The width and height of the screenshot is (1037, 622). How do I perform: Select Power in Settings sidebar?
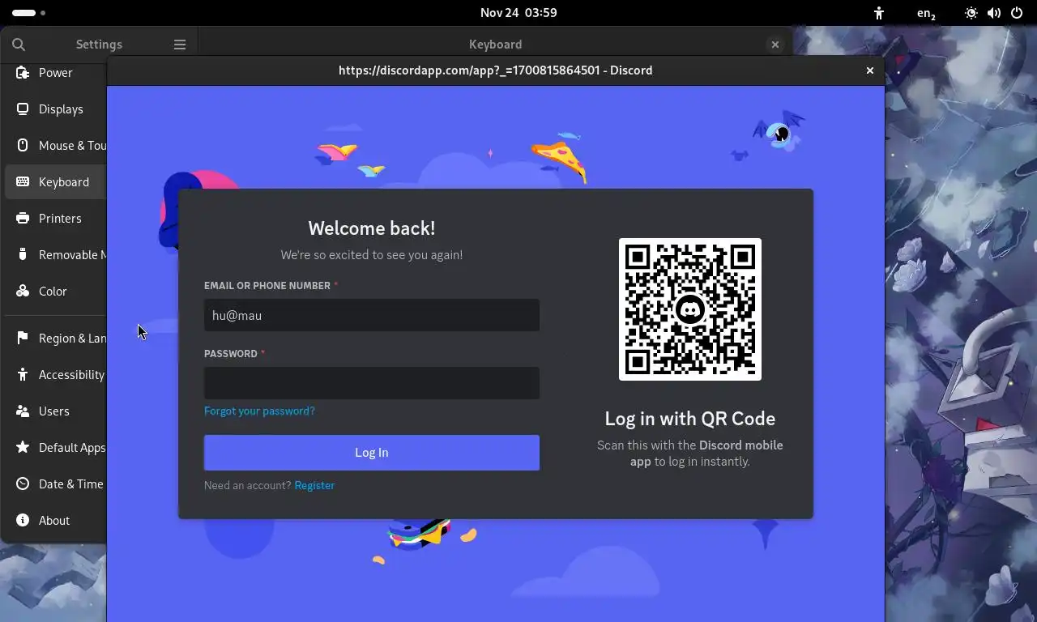tap(56, 73)
